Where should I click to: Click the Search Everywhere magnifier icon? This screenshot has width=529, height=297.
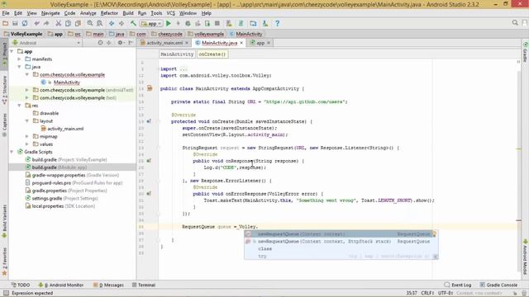515,23
